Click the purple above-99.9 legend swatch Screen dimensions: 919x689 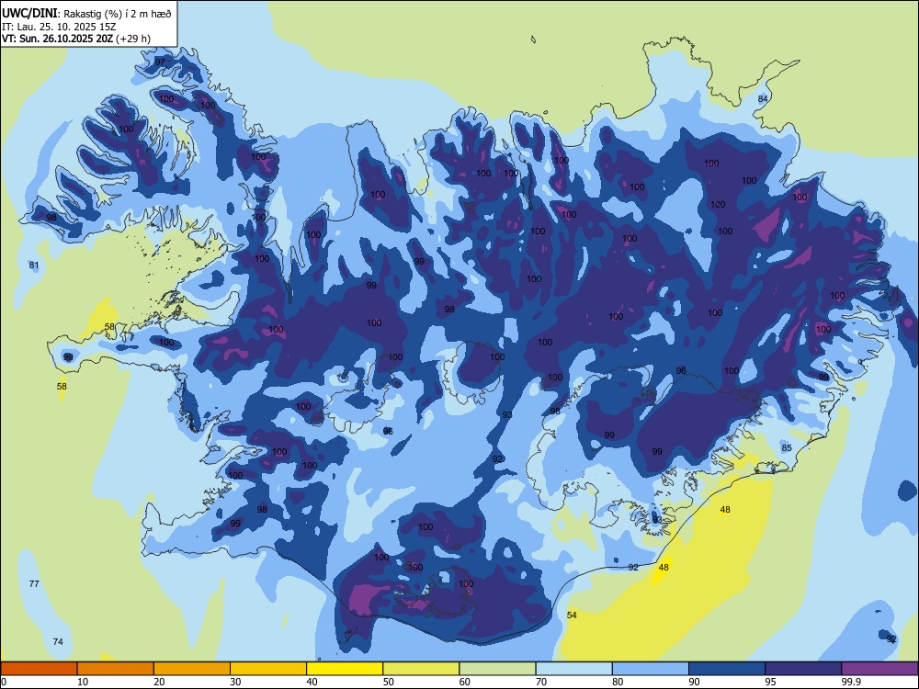879,669
